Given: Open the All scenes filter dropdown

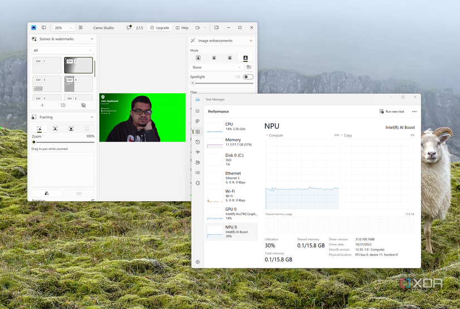Looking at the screenshot, I should [63, 50].
